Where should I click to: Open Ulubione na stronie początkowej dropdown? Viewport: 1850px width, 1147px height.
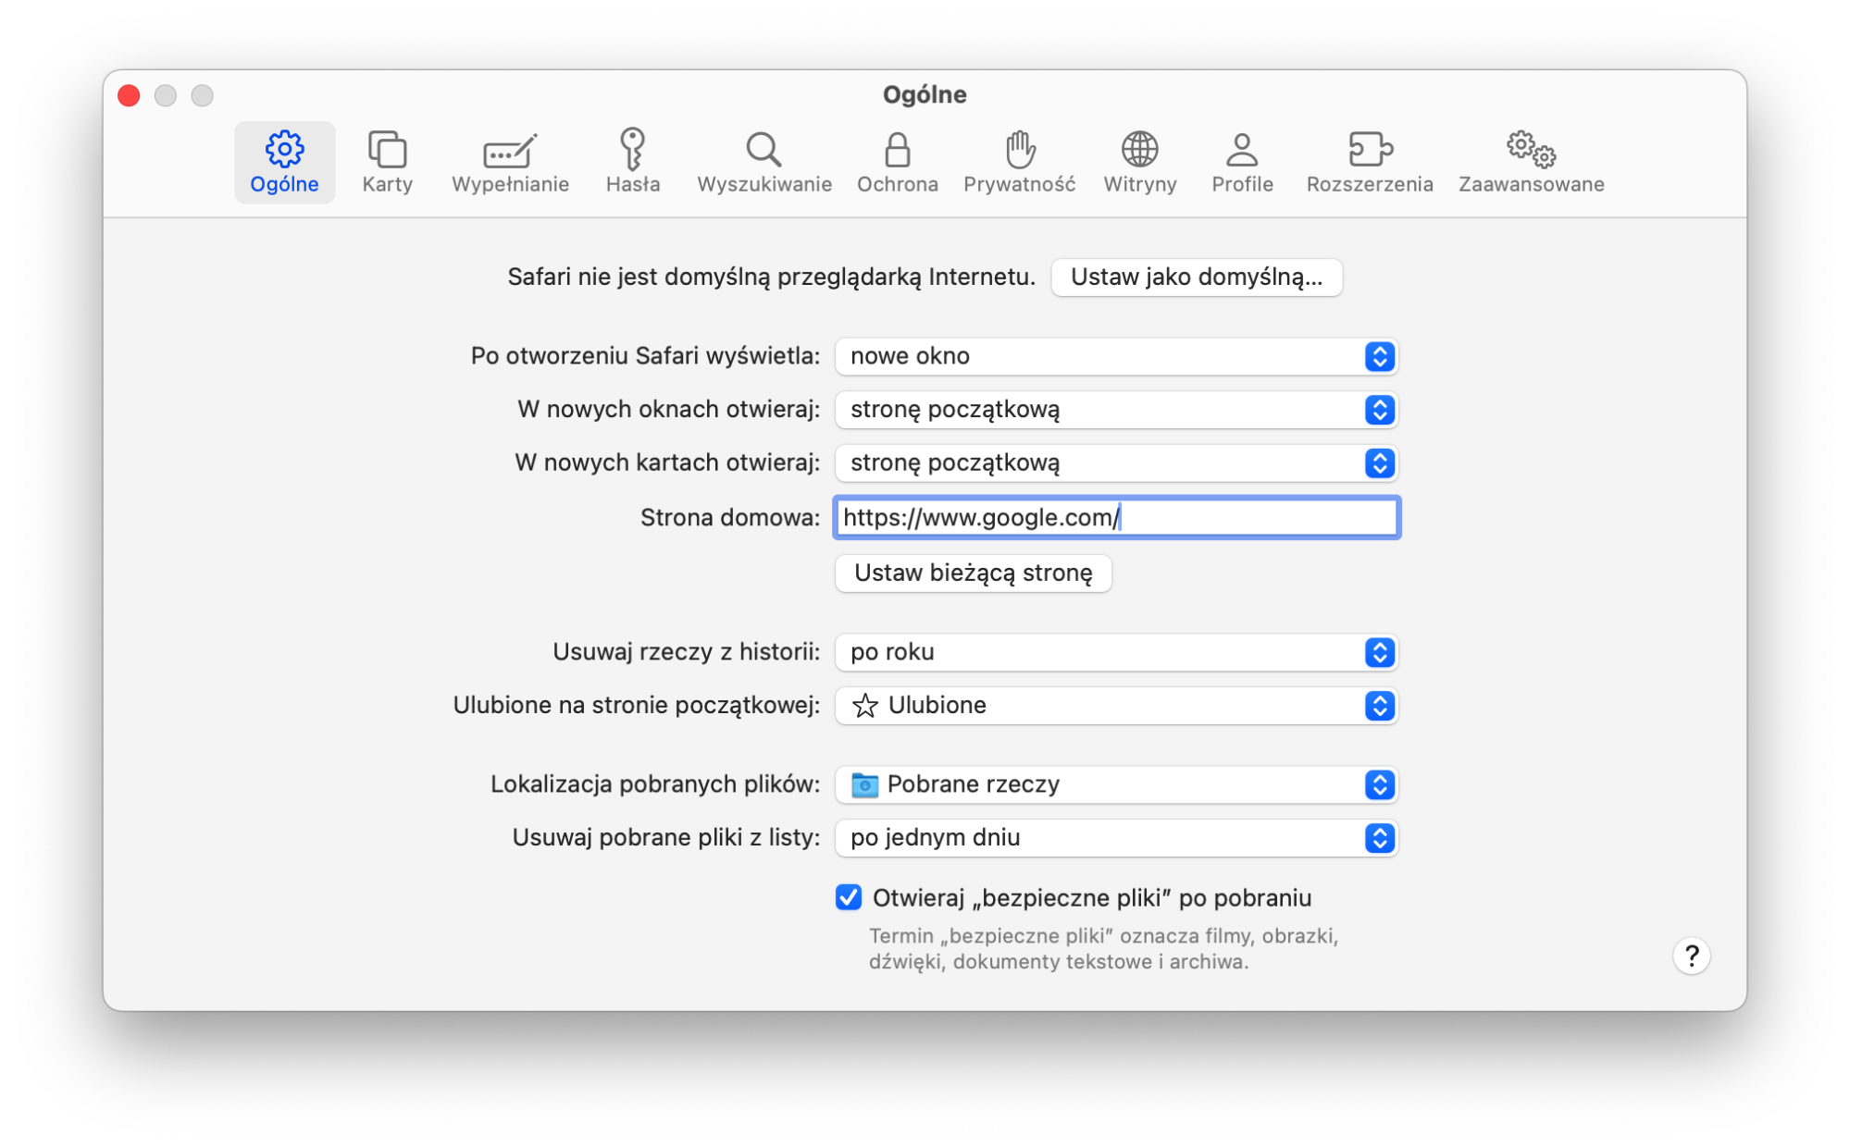pos(1116,706)
